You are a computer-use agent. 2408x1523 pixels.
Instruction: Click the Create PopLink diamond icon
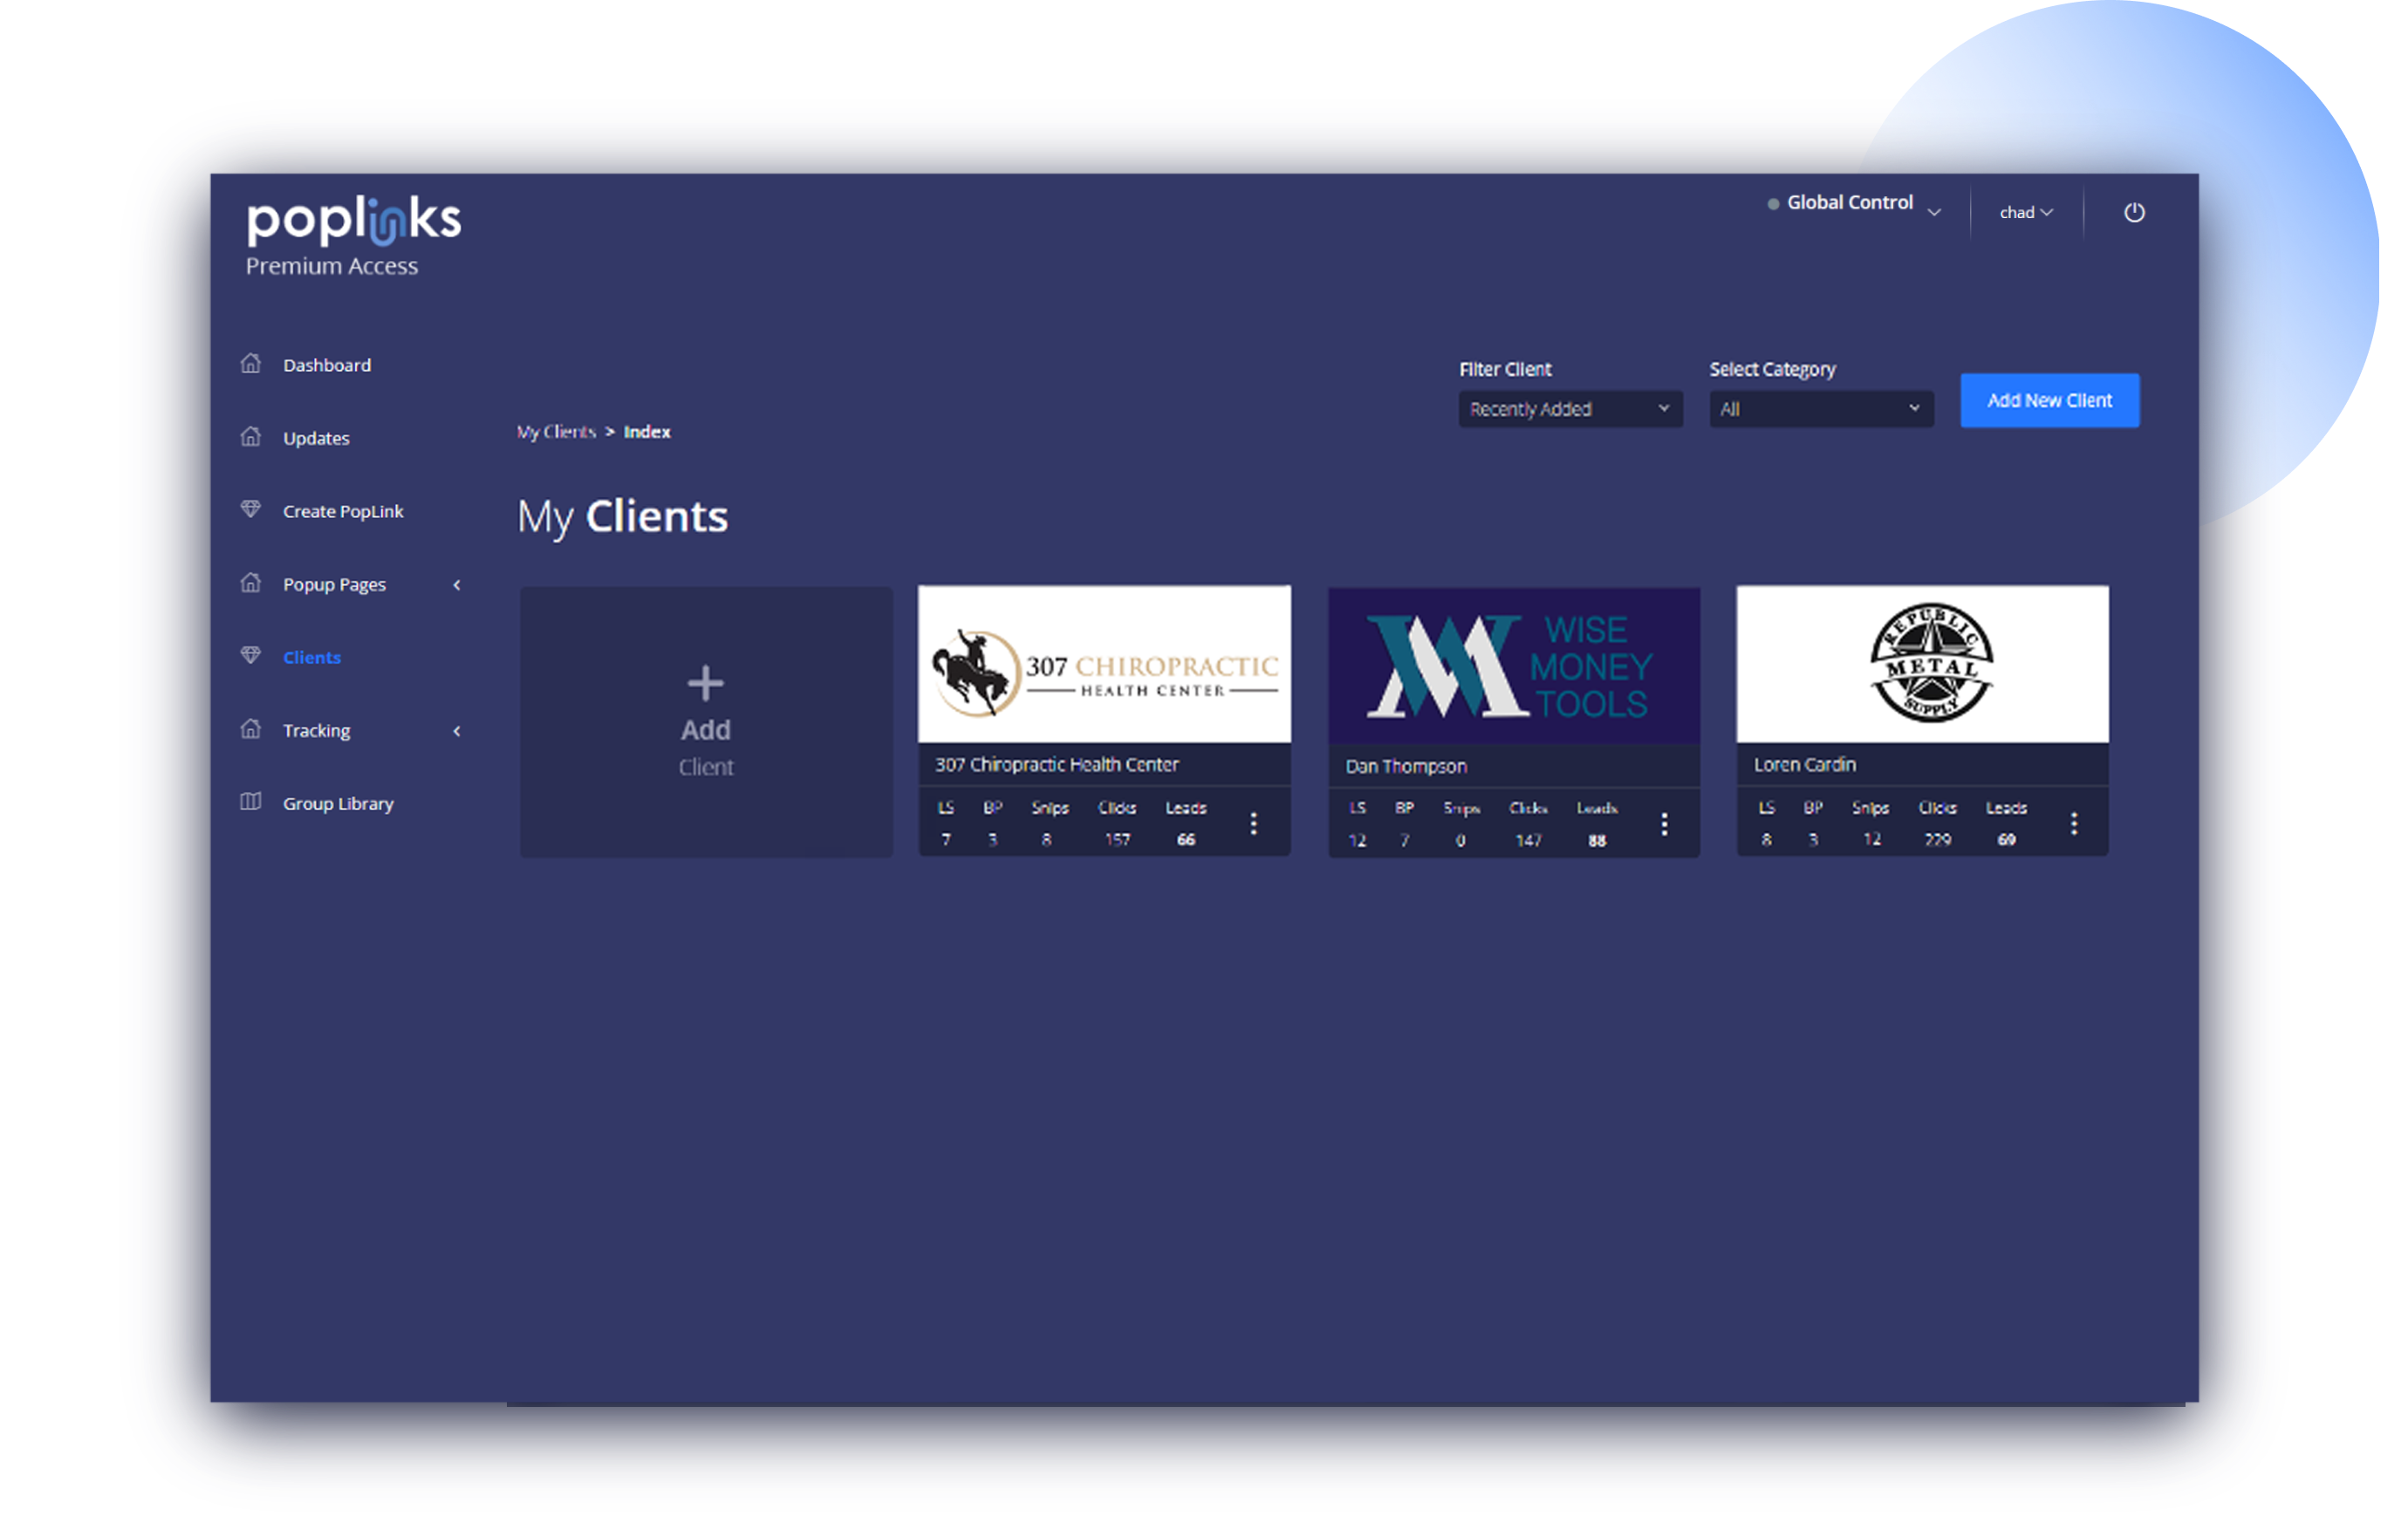click(251, 510)
